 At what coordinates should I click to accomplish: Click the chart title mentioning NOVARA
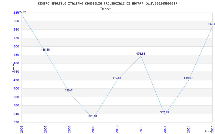coord(107,3)
